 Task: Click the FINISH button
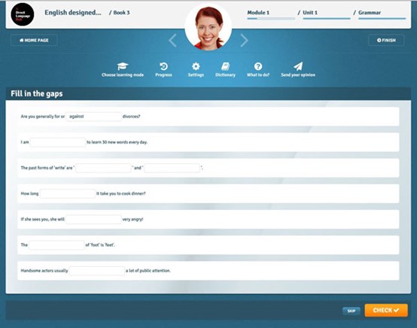(386, 40)
